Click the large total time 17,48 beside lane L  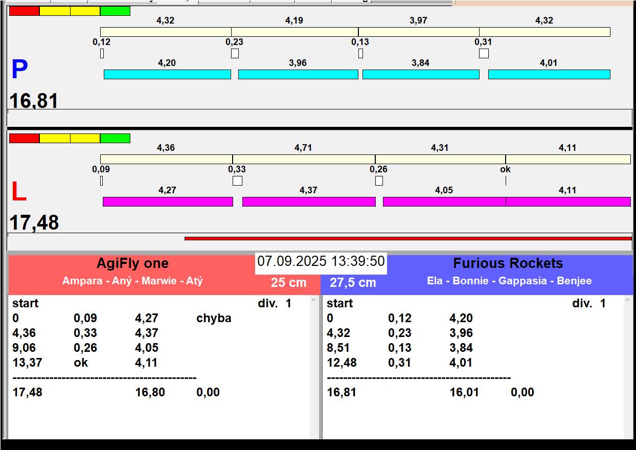click(x=34, y=223)
